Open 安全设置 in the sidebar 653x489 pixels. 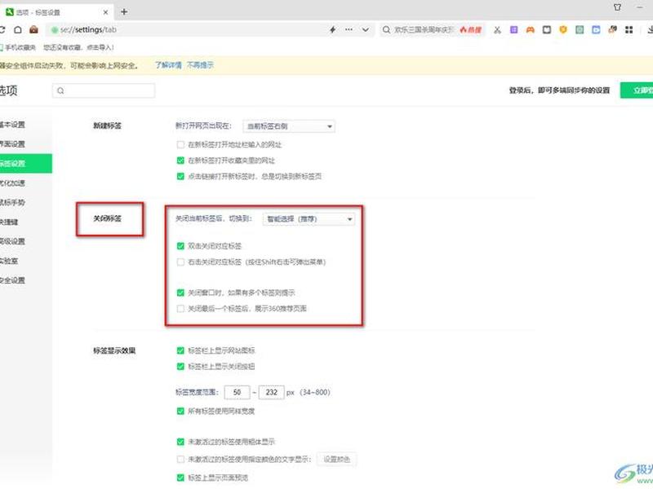coord(12,280)
